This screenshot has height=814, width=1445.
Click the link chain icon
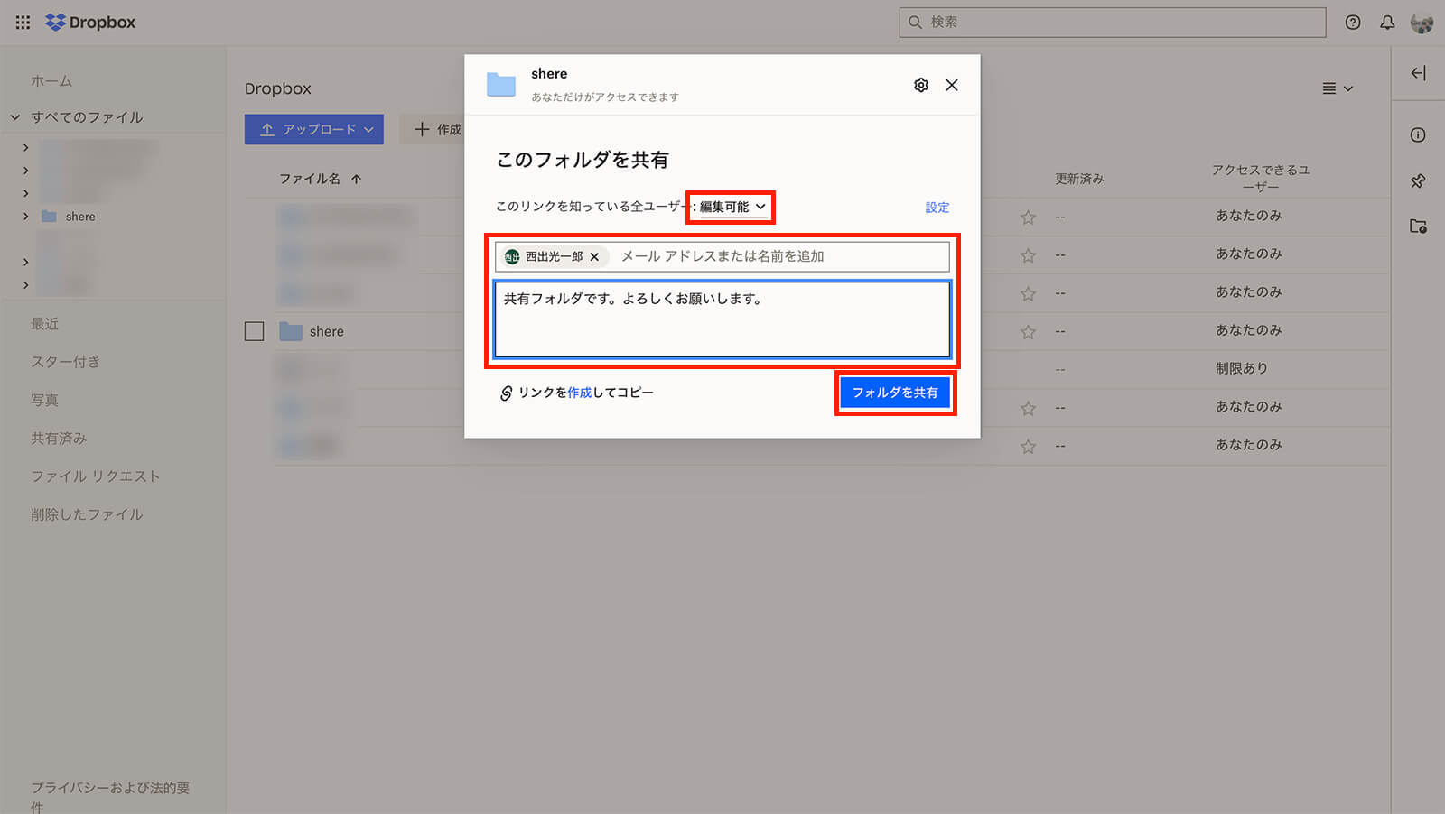pos(506,393)
